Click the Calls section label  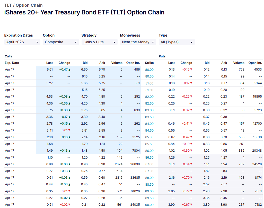click(8, 56)
